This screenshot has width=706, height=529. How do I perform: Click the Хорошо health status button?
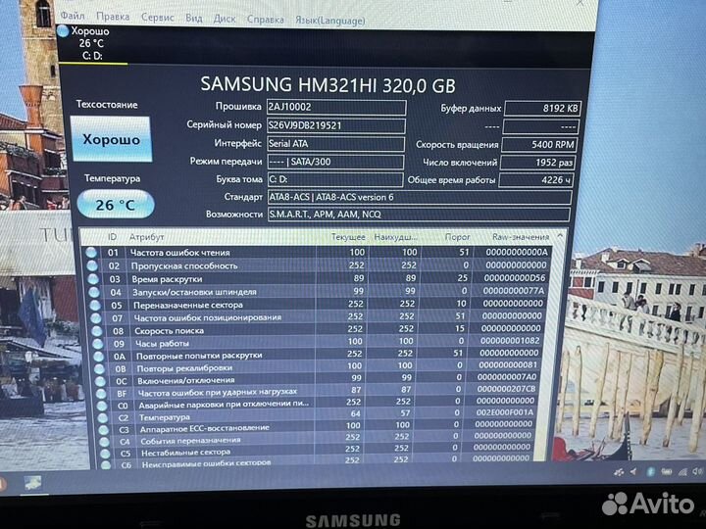(111, 139)
